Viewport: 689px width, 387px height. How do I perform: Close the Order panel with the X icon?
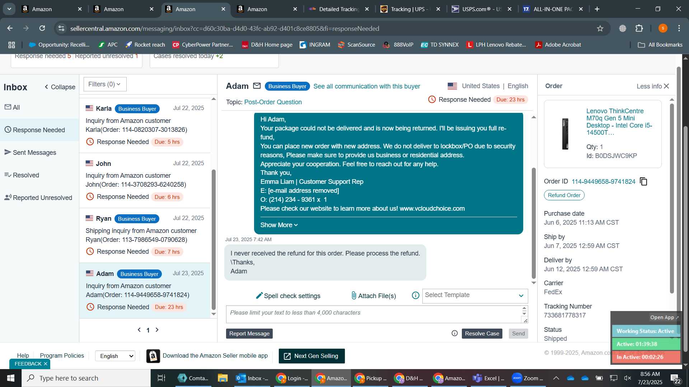(666, 86)
